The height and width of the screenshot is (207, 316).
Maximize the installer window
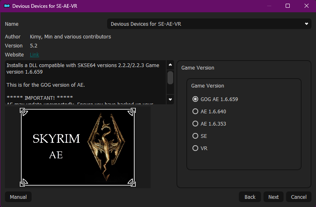(288, 6)
